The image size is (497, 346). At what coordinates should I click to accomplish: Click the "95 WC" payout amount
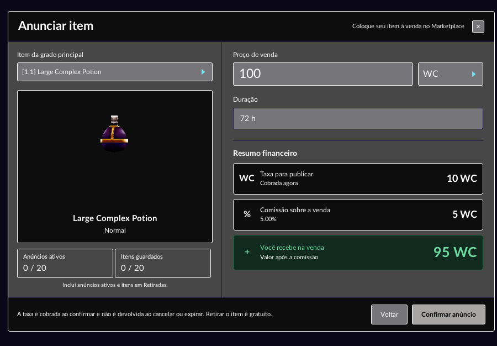(x=455, y=252)
